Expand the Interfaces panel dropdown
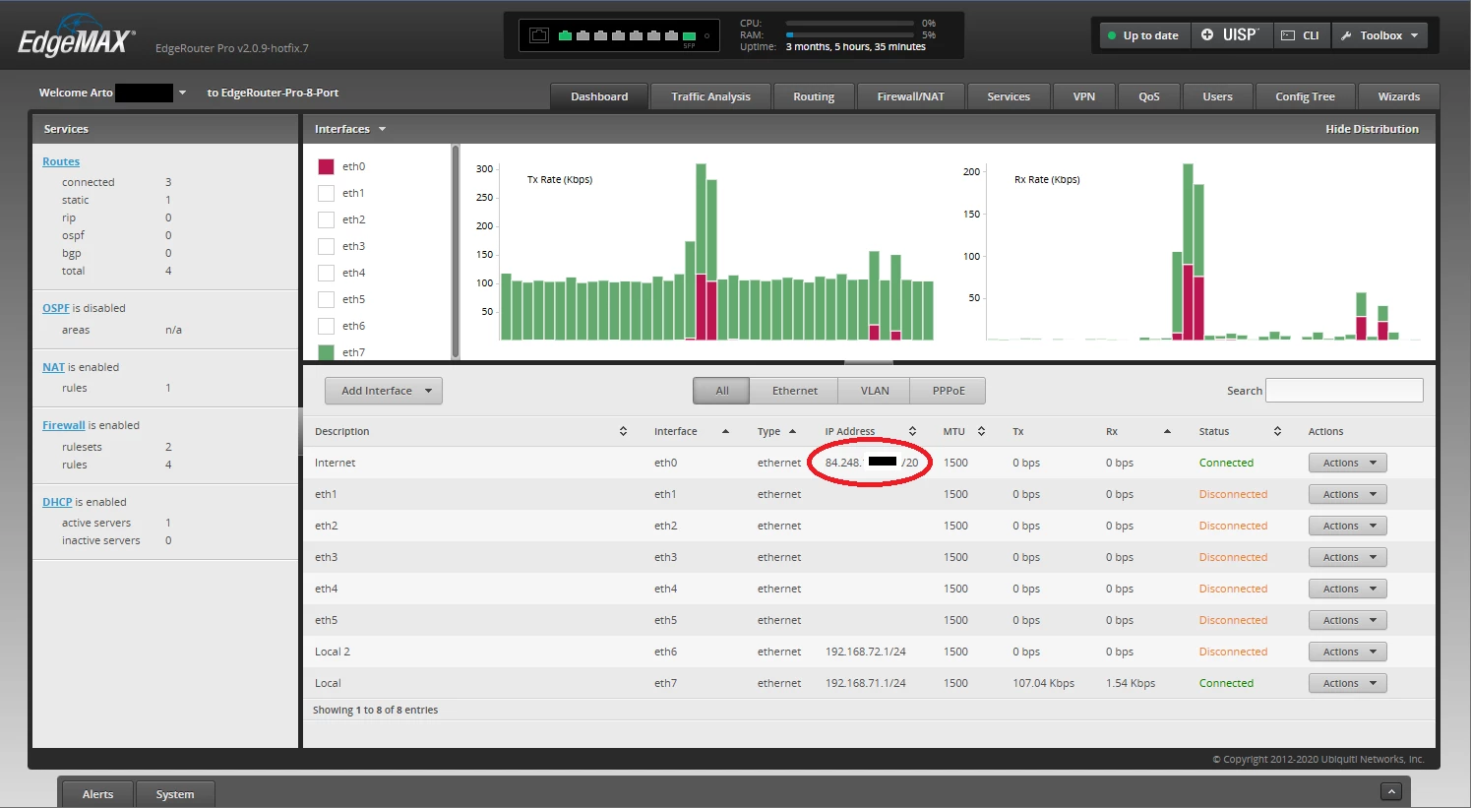 point(382,129)
